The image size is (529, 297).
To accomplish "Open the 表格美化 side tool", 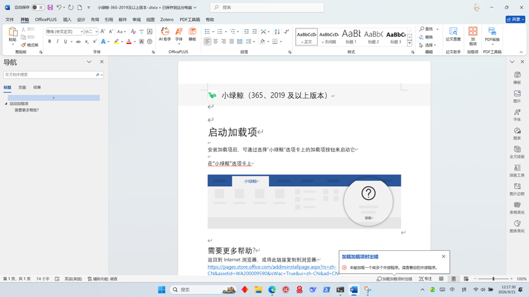I will (x=517, y=208).
